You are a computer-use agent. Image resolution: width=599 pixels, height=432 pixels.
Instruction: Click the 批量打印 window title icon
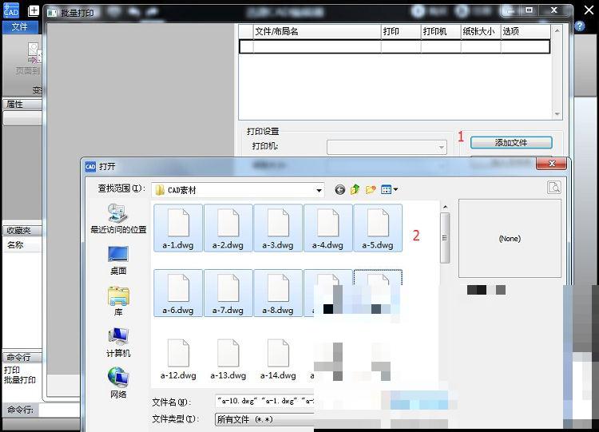coord(52,13)
